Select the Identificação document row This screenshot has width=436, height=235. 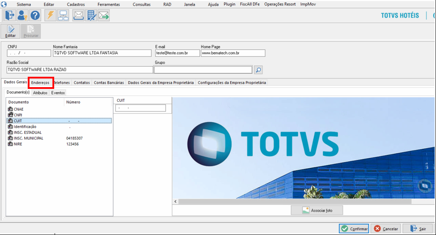(x=59, y=127)
